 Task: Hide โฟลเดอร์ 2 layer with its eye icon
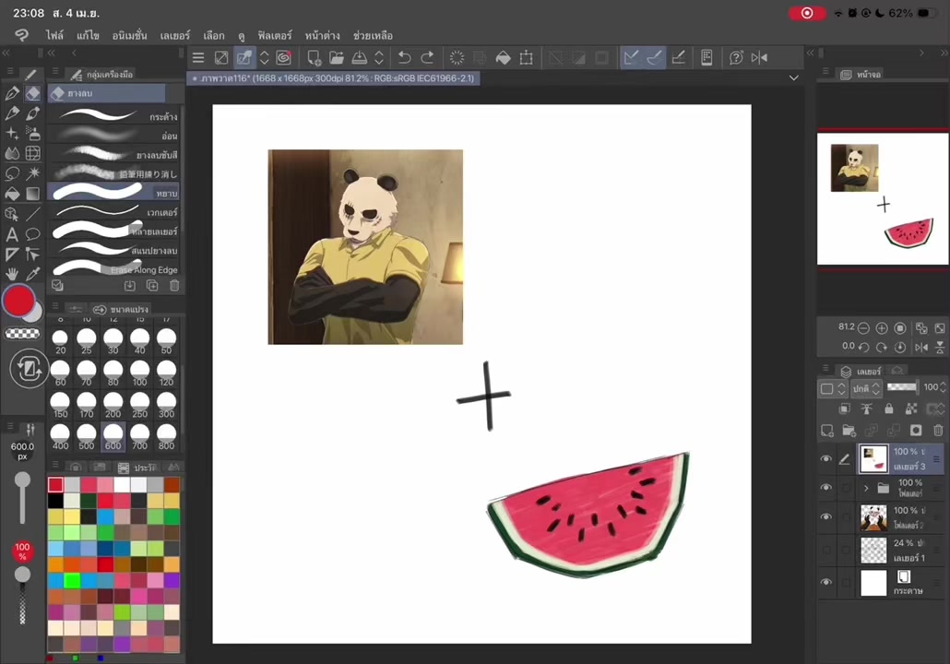coord(825,516)
